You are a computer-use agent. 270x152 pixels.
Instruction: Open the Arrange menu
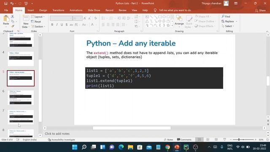(179, 21)
